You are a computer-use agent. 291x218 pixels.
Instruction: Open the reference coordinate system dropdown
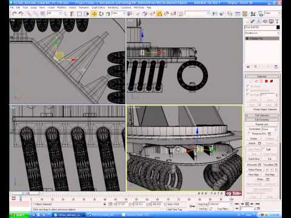(x=119, y=13)
